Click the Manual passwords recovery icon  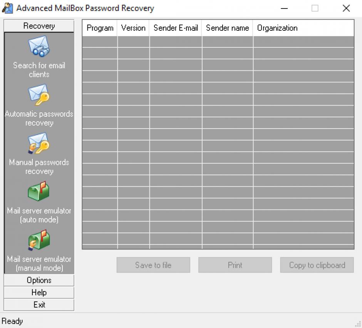click(39, 143)
